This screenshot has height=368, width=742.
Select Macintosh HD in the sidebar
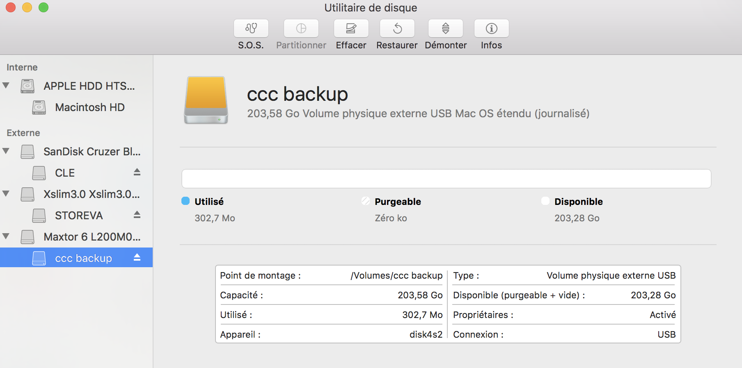click(89, 107)
